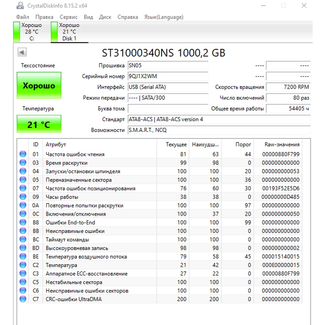Click the empty Буква тома field
The width and height of the screenshot is (325, 325).
point(168,109)
